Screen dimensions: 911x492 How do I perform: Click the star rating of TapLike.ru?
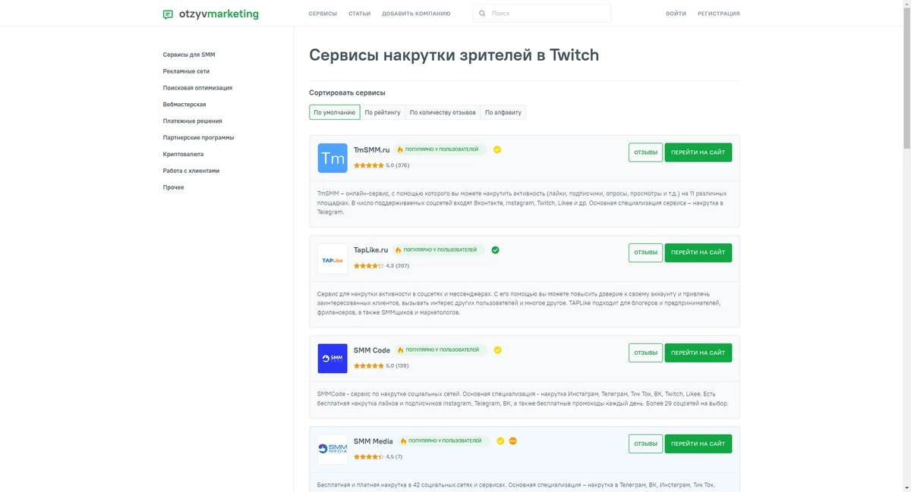368,266
